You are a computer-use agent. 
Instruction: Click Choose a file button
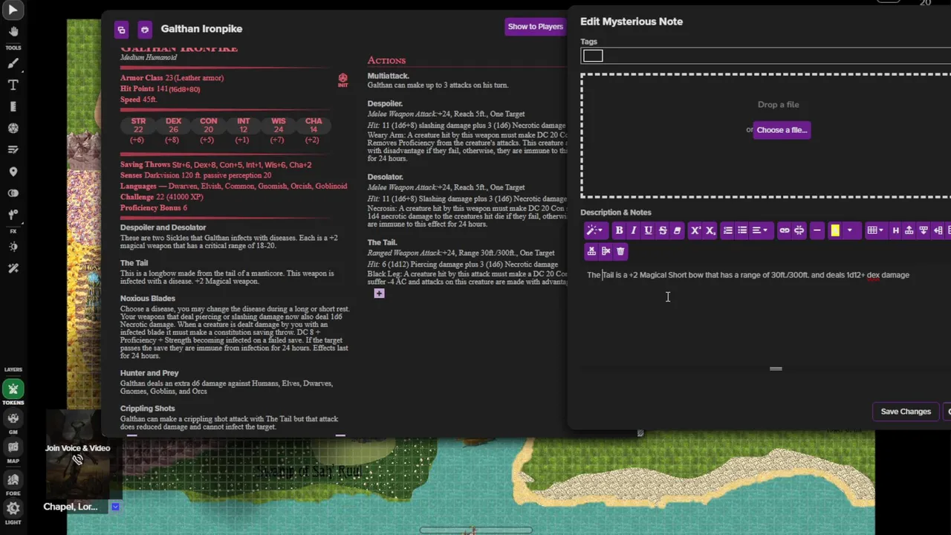(782, 130)
